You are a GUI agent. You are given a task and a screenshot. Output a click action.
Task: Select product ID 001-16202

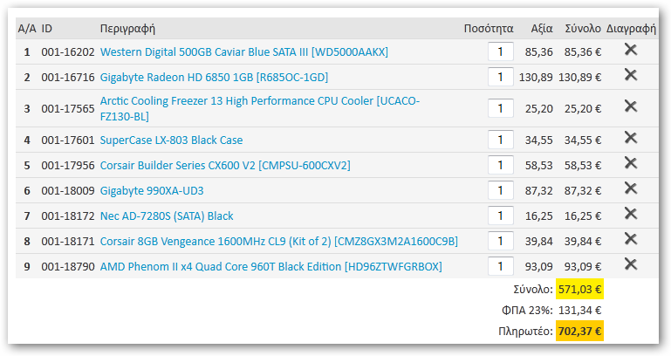tap(67, 52)
